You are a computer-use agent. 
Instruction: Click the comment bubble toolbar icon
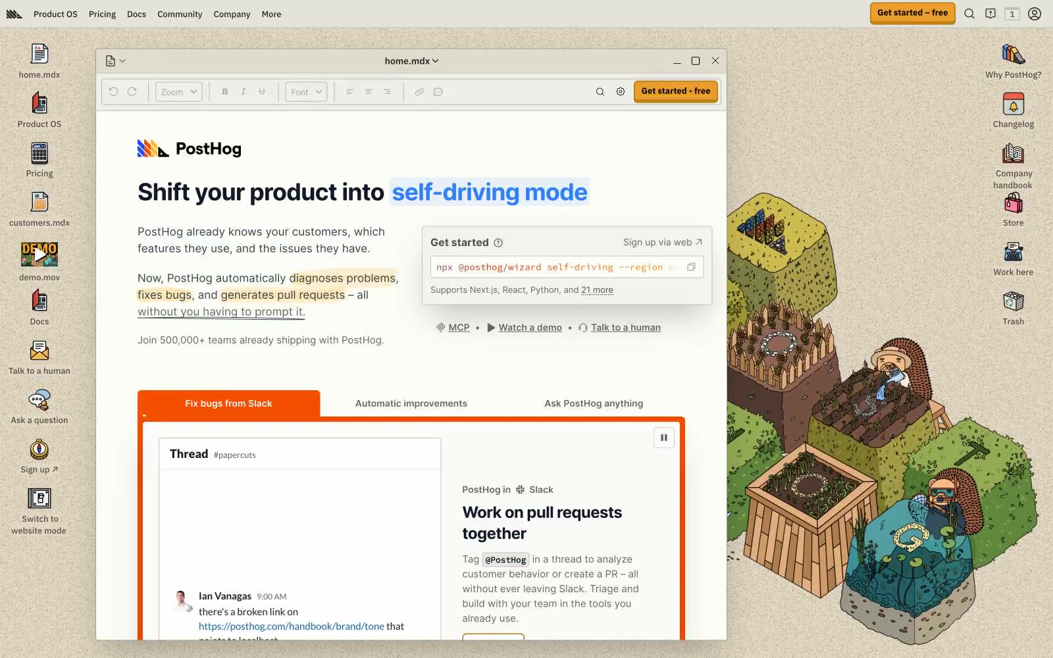click(x=438, y=91)
